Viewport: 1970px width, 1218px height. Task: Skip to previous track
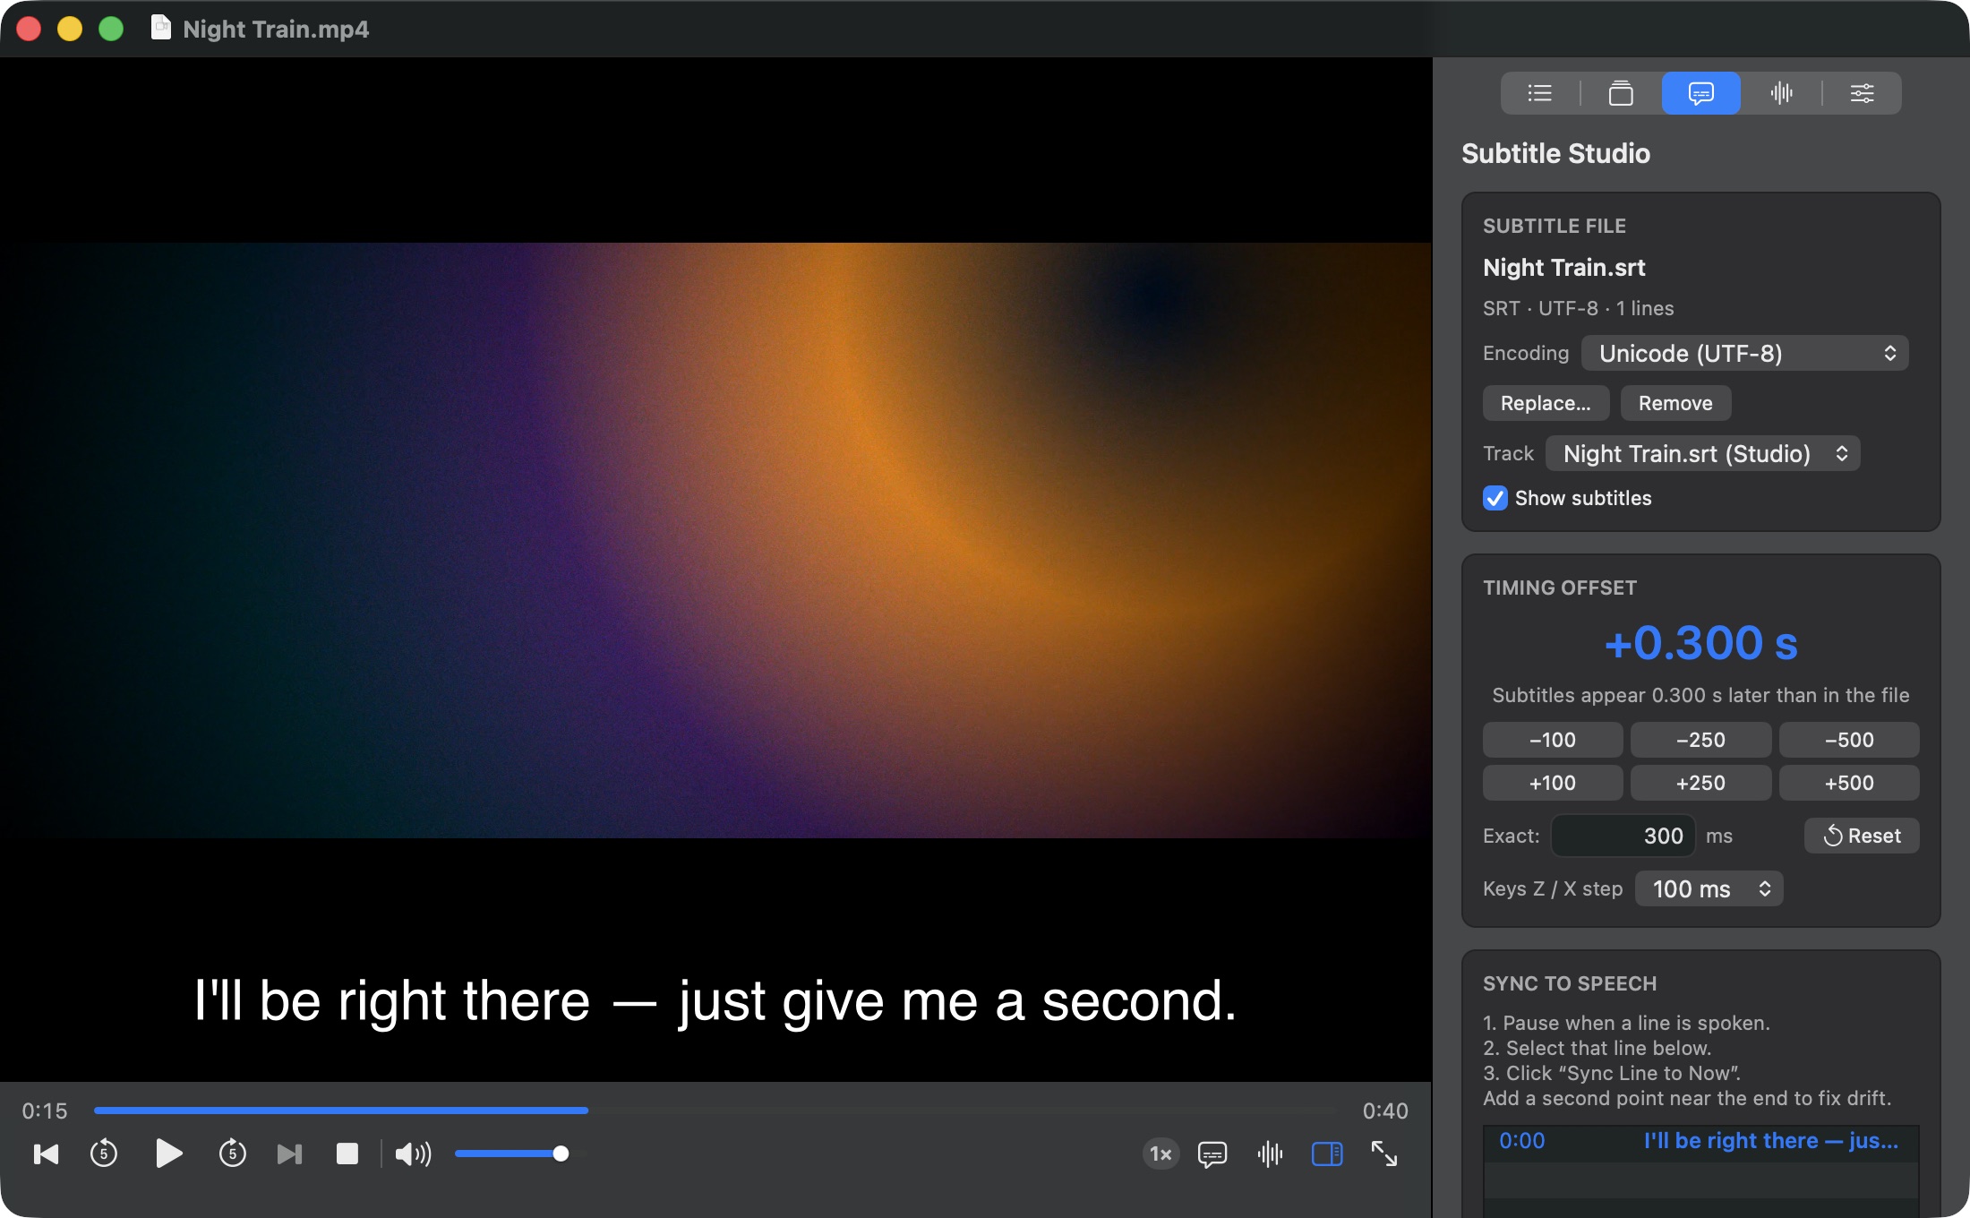point(46,1154)
